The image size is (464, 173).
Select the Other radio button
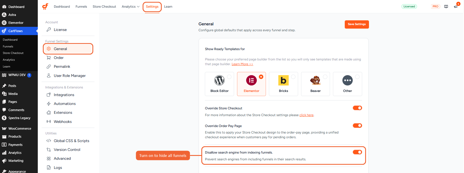[357, 77]
